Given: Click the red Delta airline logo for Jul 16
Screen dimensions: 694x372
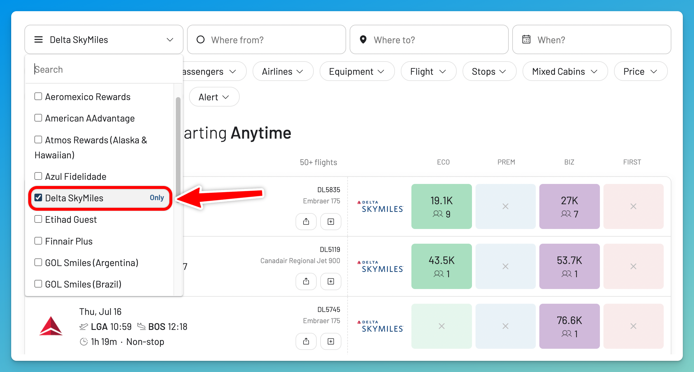Looking at the screenshot, I should 51,326.
